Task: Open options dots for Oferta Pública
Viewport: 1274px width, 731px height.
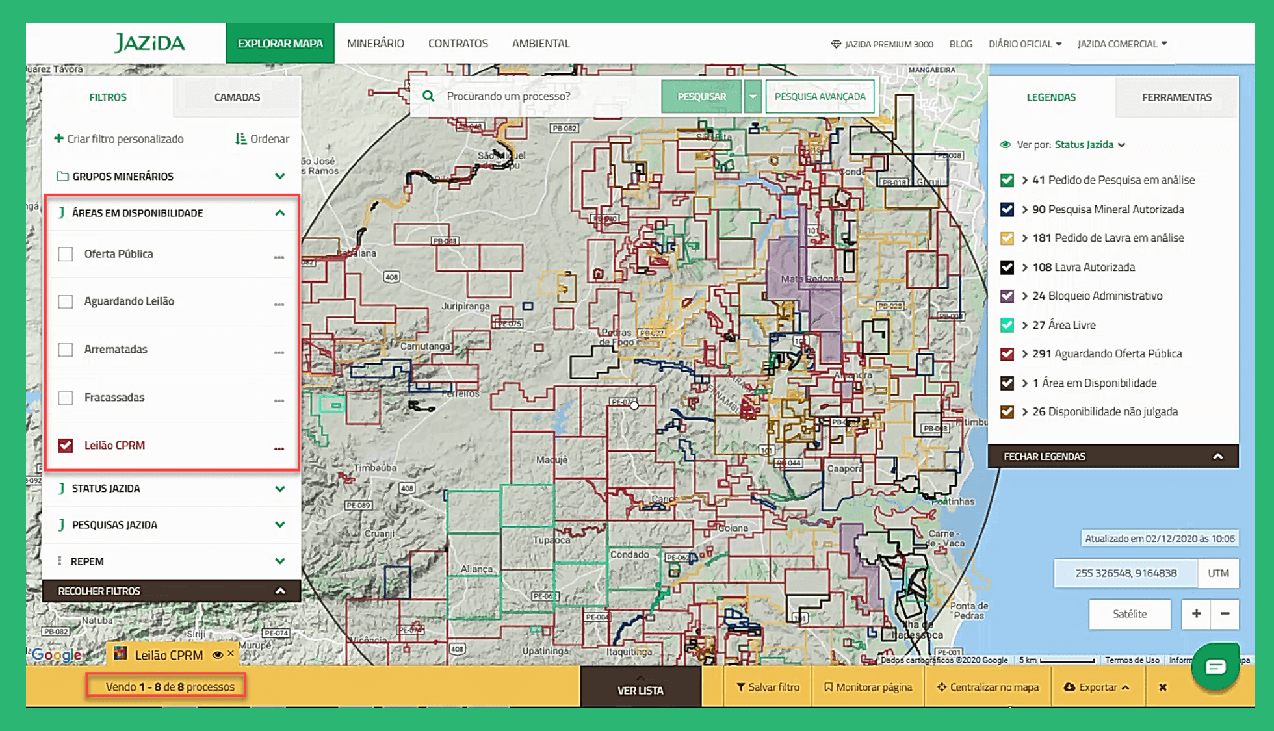Action: click(279, 257)
